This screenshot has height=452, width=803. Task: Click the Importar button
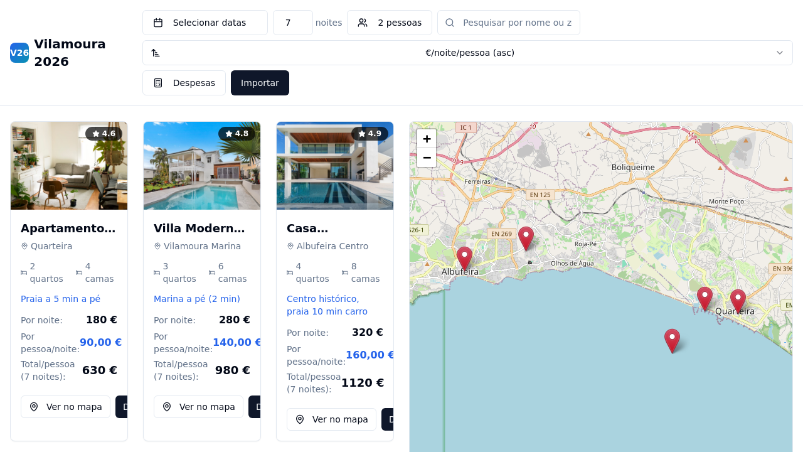coord(260,82)
